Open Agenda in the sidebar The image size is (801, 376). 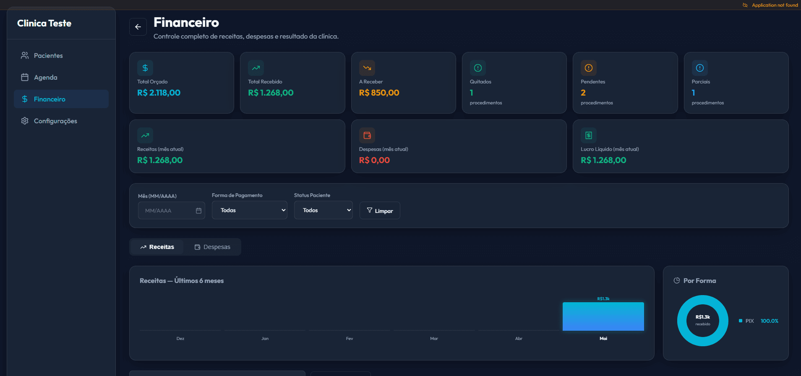[61, 77]
